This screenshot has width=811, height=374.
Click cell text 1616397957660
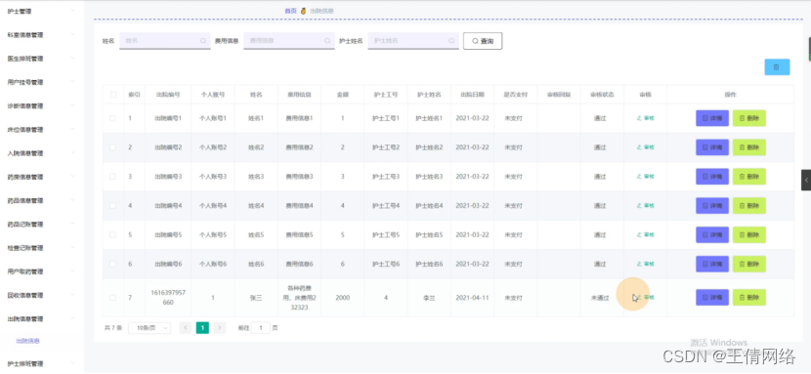click(x=168, y=298)
